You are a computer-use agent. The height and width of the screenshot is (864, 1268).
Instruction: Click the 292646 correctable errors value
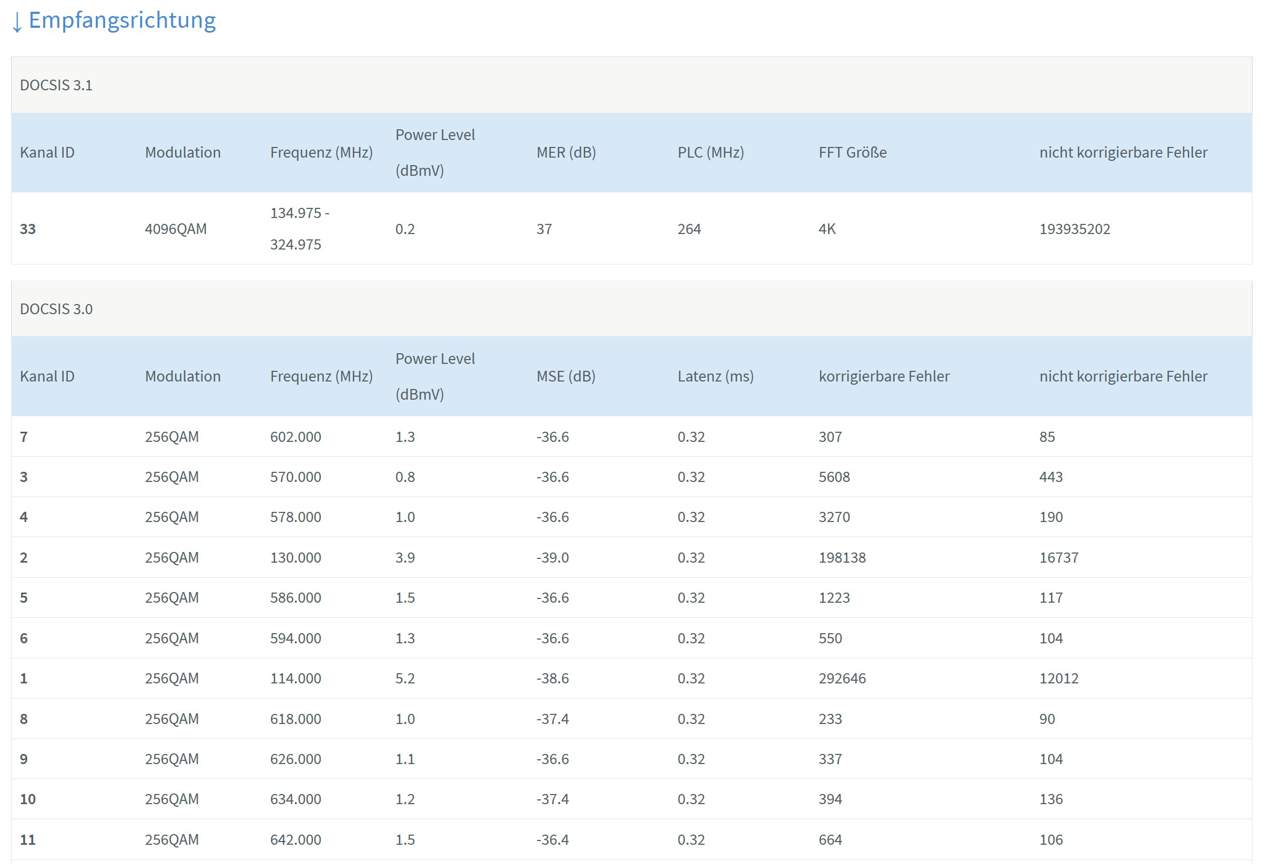tap(842, 678)
